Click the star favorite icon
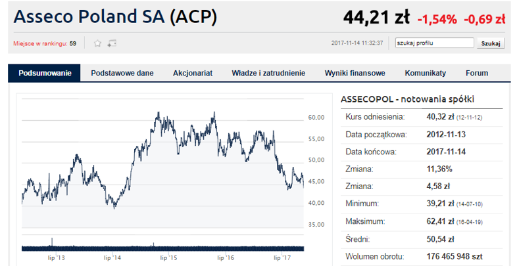Viewport: 517px width, 266px height. 97,43
